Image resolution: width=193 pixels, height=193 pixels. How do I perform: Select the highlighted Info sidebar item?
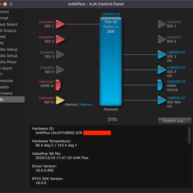pyautogui.click(x=12, y=99)
